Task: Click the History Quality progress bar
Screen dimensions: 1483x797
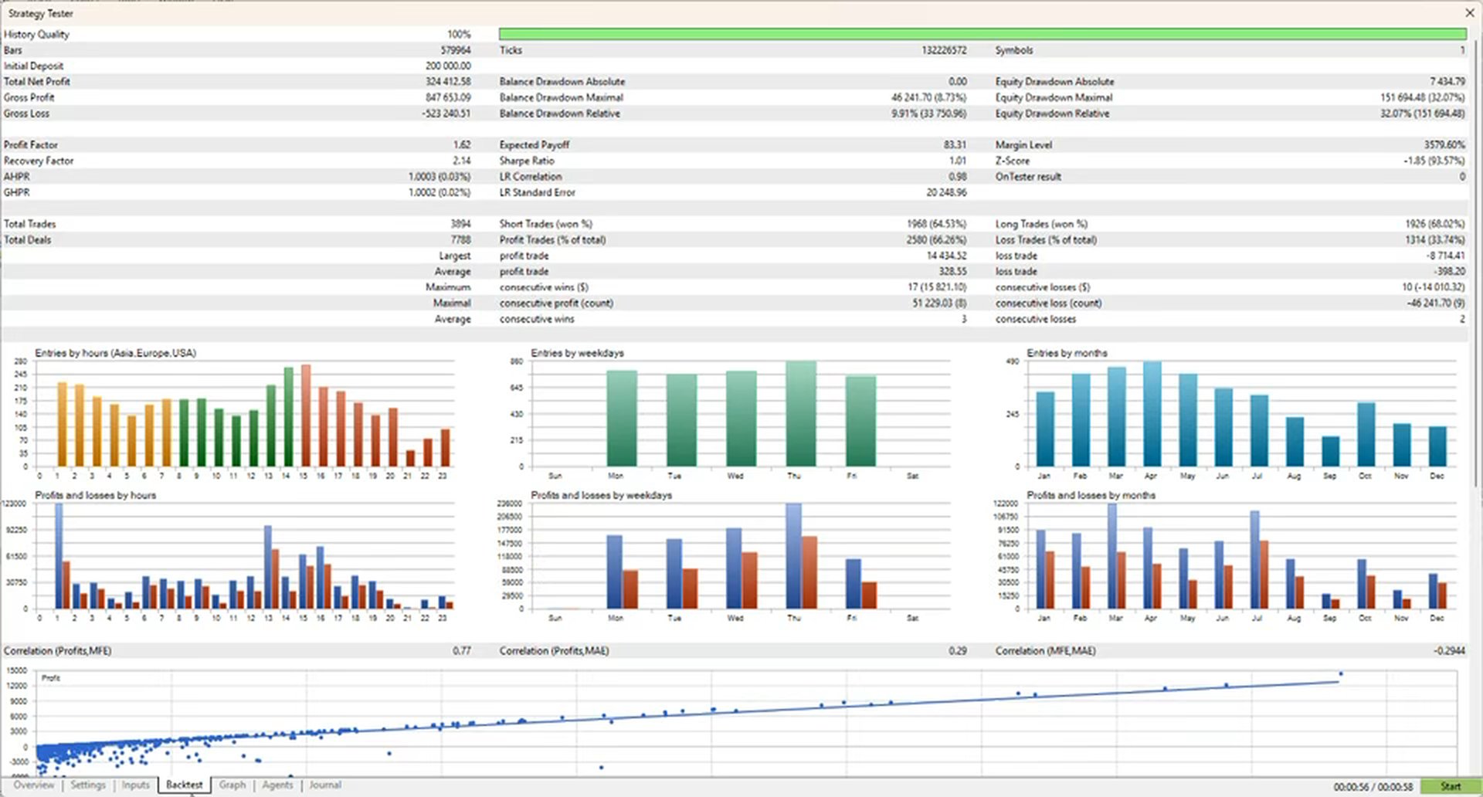Action: pyautogui.click(x=982, y=34)
